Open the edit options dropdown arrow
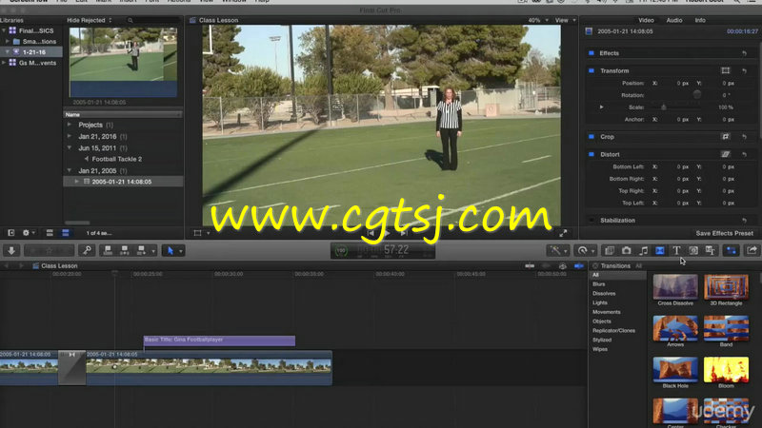The image size is (762, 428). [153, 251]
